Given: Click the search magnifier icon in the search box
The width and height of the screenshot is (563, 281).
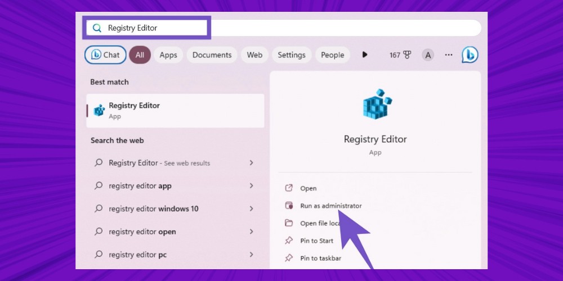Looking at the screenshot, I should [97, 28].
